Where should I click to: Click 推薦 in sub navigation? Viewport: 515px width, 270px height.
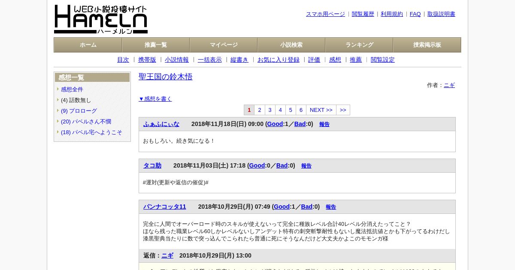356,60
